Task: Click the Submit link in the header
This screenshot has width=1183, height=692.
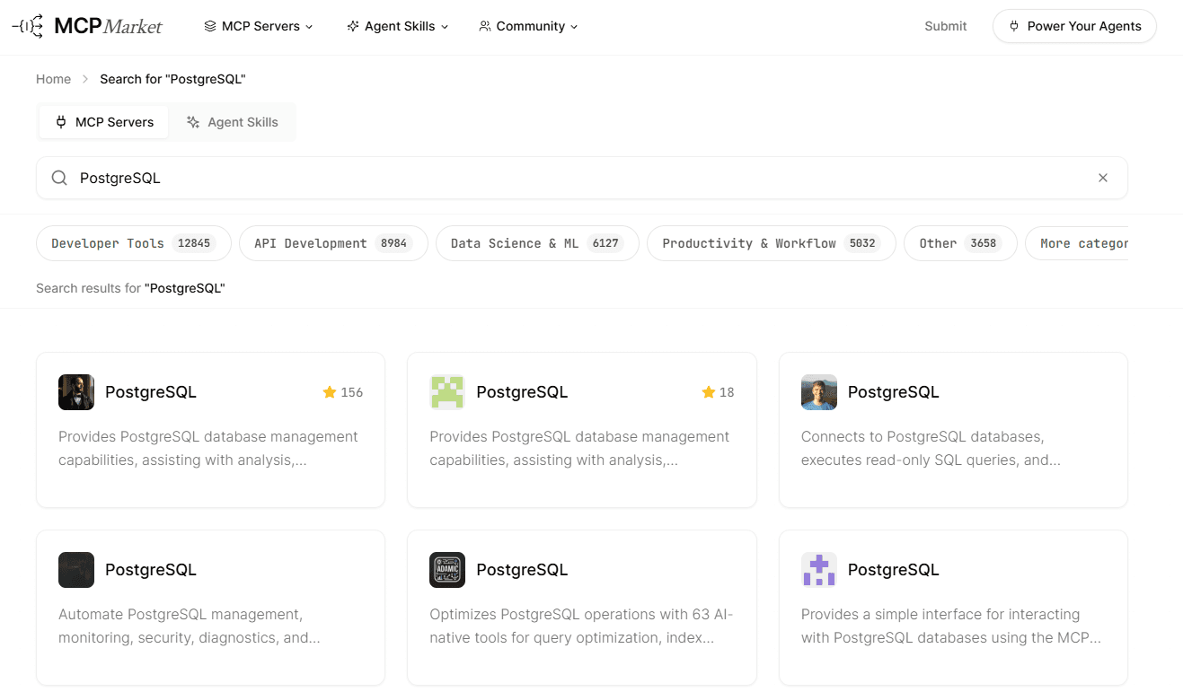Action: point(945,26)
